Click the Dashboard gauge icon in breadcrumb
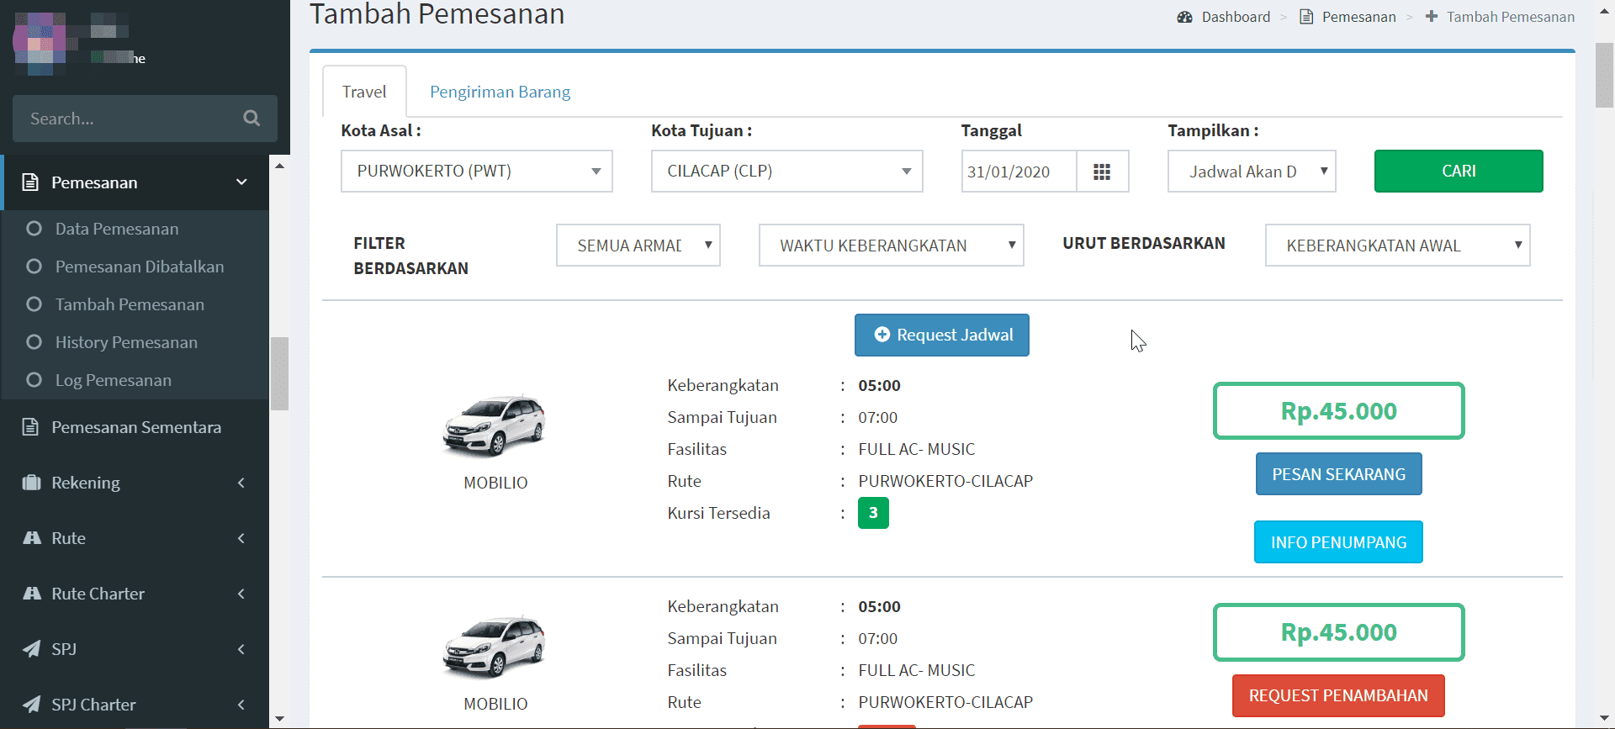The image size is (1615, 729). (x=1184, y=17)
